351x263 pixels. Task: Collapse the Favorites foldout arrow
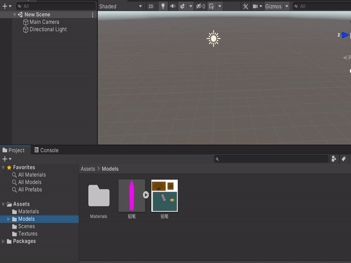(x=3, y=168)
